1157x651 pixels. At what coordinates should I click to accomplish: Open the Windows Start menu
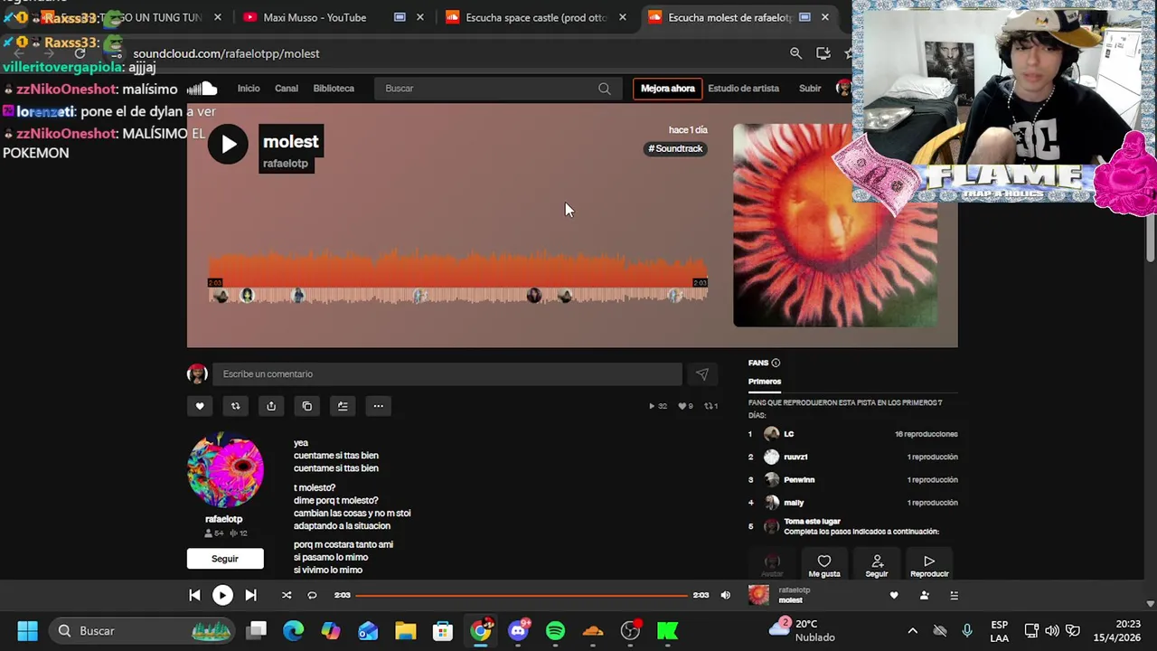pyautogui.click(x=27, y=631)
